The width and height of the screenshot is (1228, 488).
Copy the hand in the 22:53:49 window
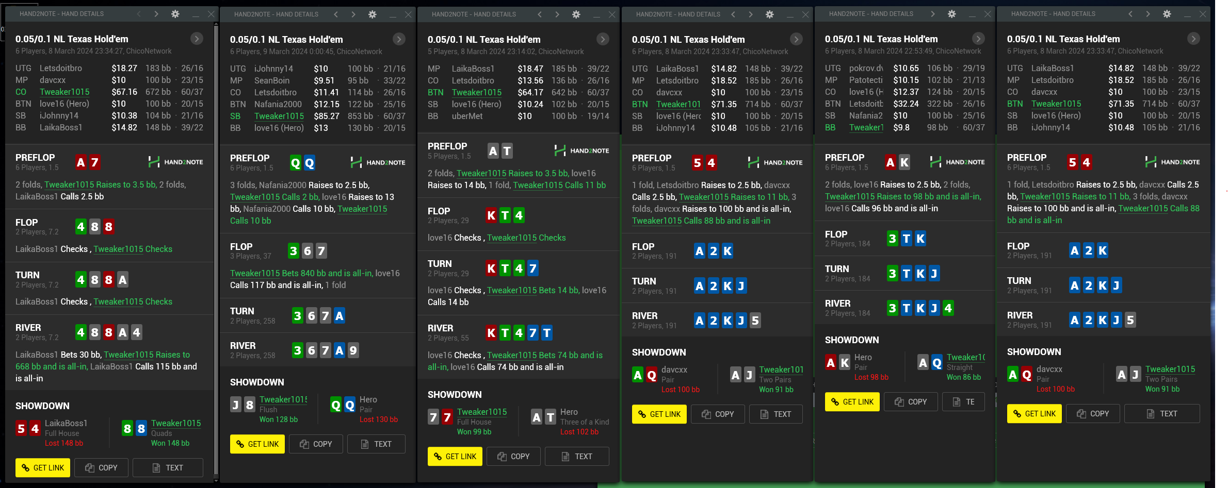(x=911, y=402)
